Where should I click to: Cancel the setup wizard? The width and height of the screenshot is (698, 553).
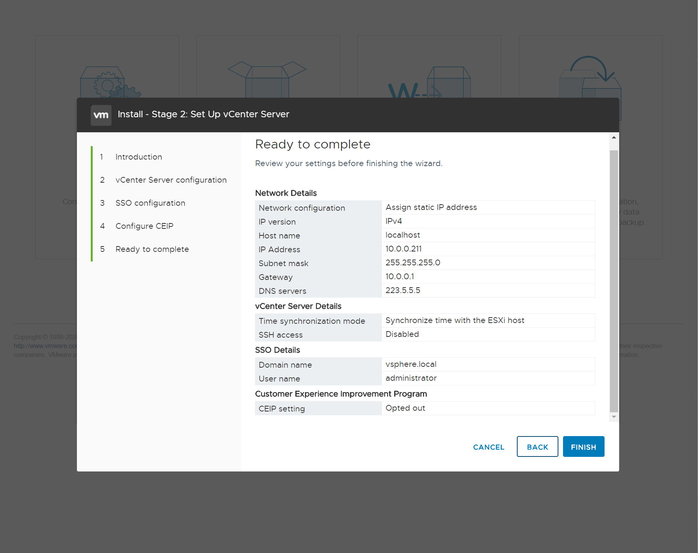click(x=489, y=447)
